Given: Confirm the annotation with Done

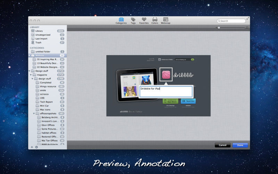Looking at the screenshot, I should 240,145.
